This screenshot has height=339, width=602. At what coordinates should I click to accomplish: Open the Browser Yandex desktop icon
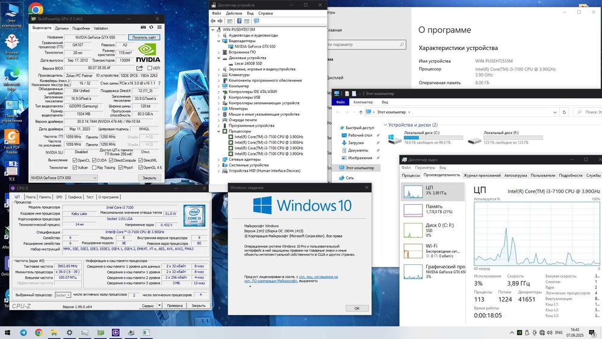[x=12, y=46]
